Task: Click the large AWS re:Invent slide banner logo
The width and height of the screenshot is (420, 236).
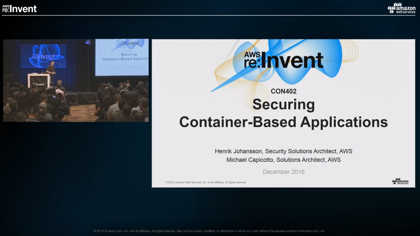Action: coord(283,60)
